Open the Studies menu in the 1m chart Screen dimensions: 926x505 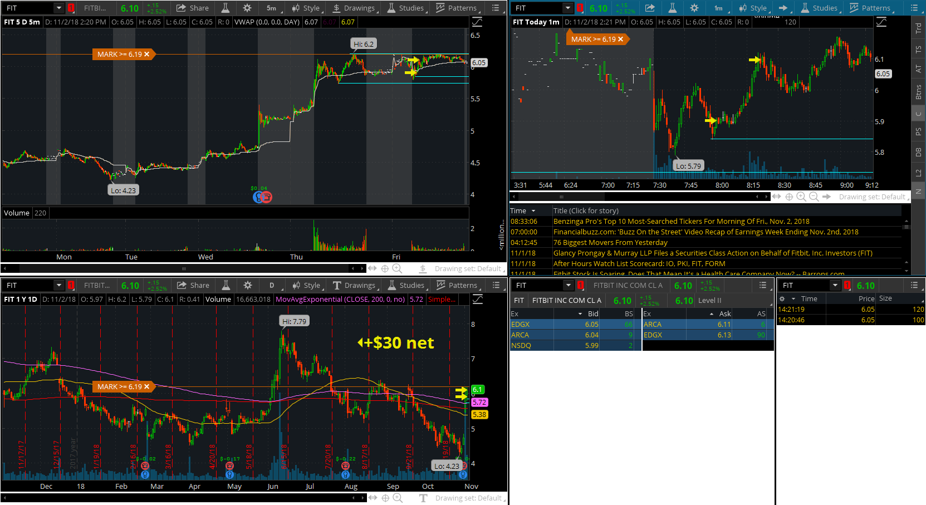820,8
